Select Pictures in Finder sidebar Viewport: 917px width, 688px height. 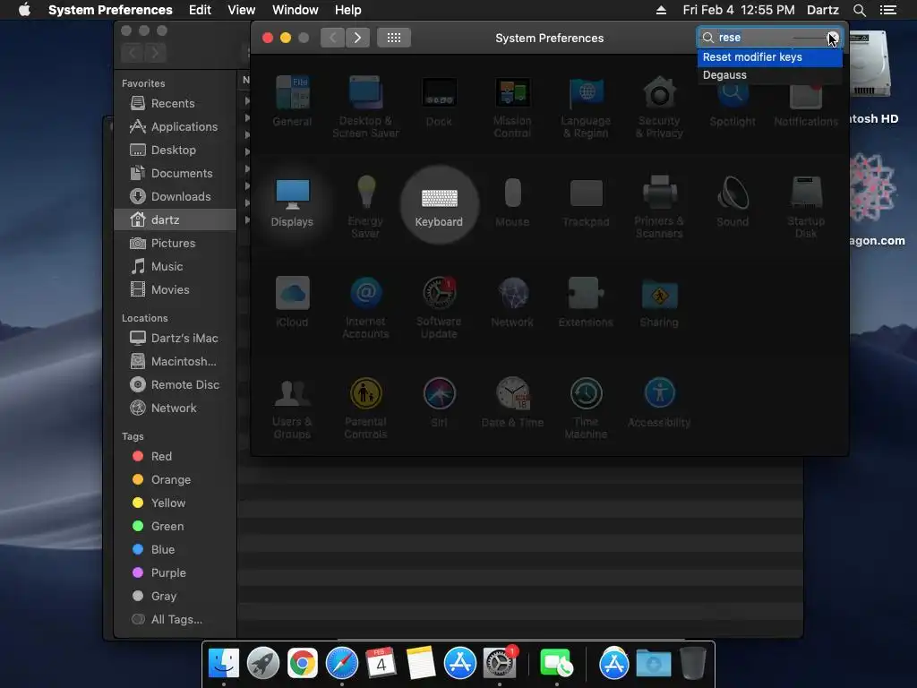pos(176,244)
